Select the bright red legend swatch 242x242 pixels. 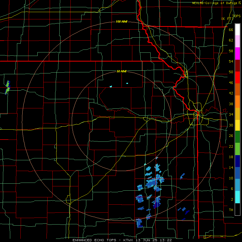coord(237,77)
